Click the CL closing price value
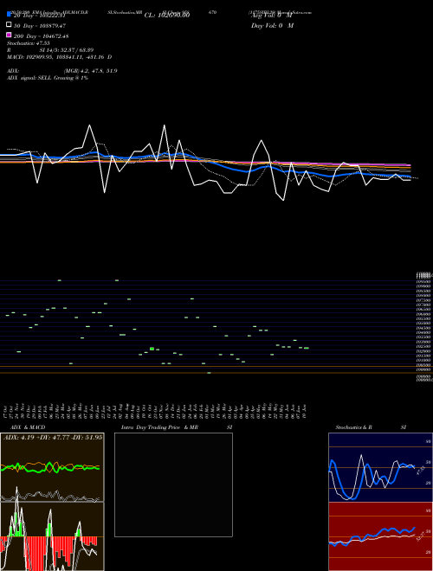Image resolution: width=433 pixels, height=571 pixels. pyautogui.click(x=167, y=16)
